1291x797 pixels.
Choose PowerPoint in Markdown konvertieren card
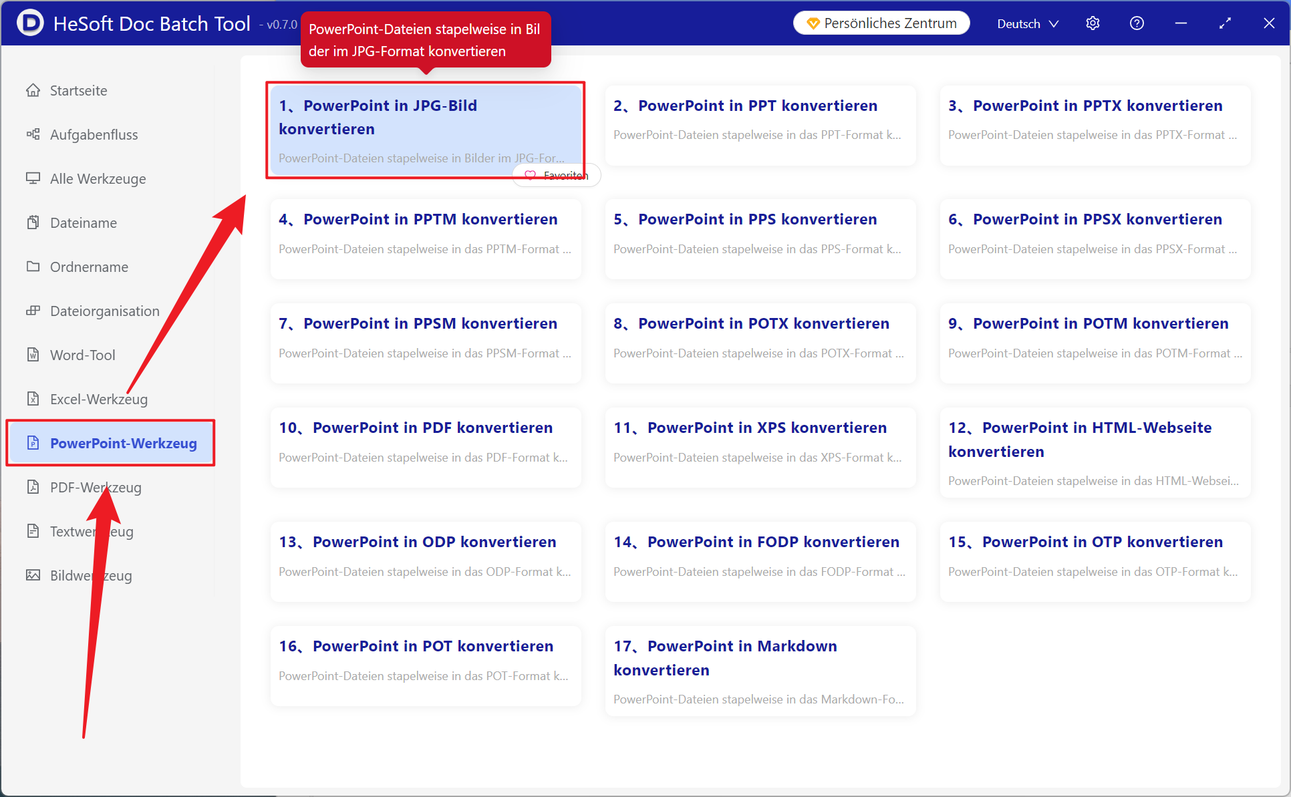pos(760,670)
